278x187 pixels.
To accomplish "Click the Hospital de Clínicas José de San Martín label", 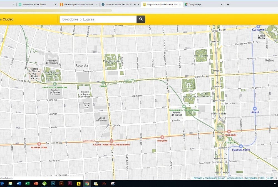I will coord(34,73).
